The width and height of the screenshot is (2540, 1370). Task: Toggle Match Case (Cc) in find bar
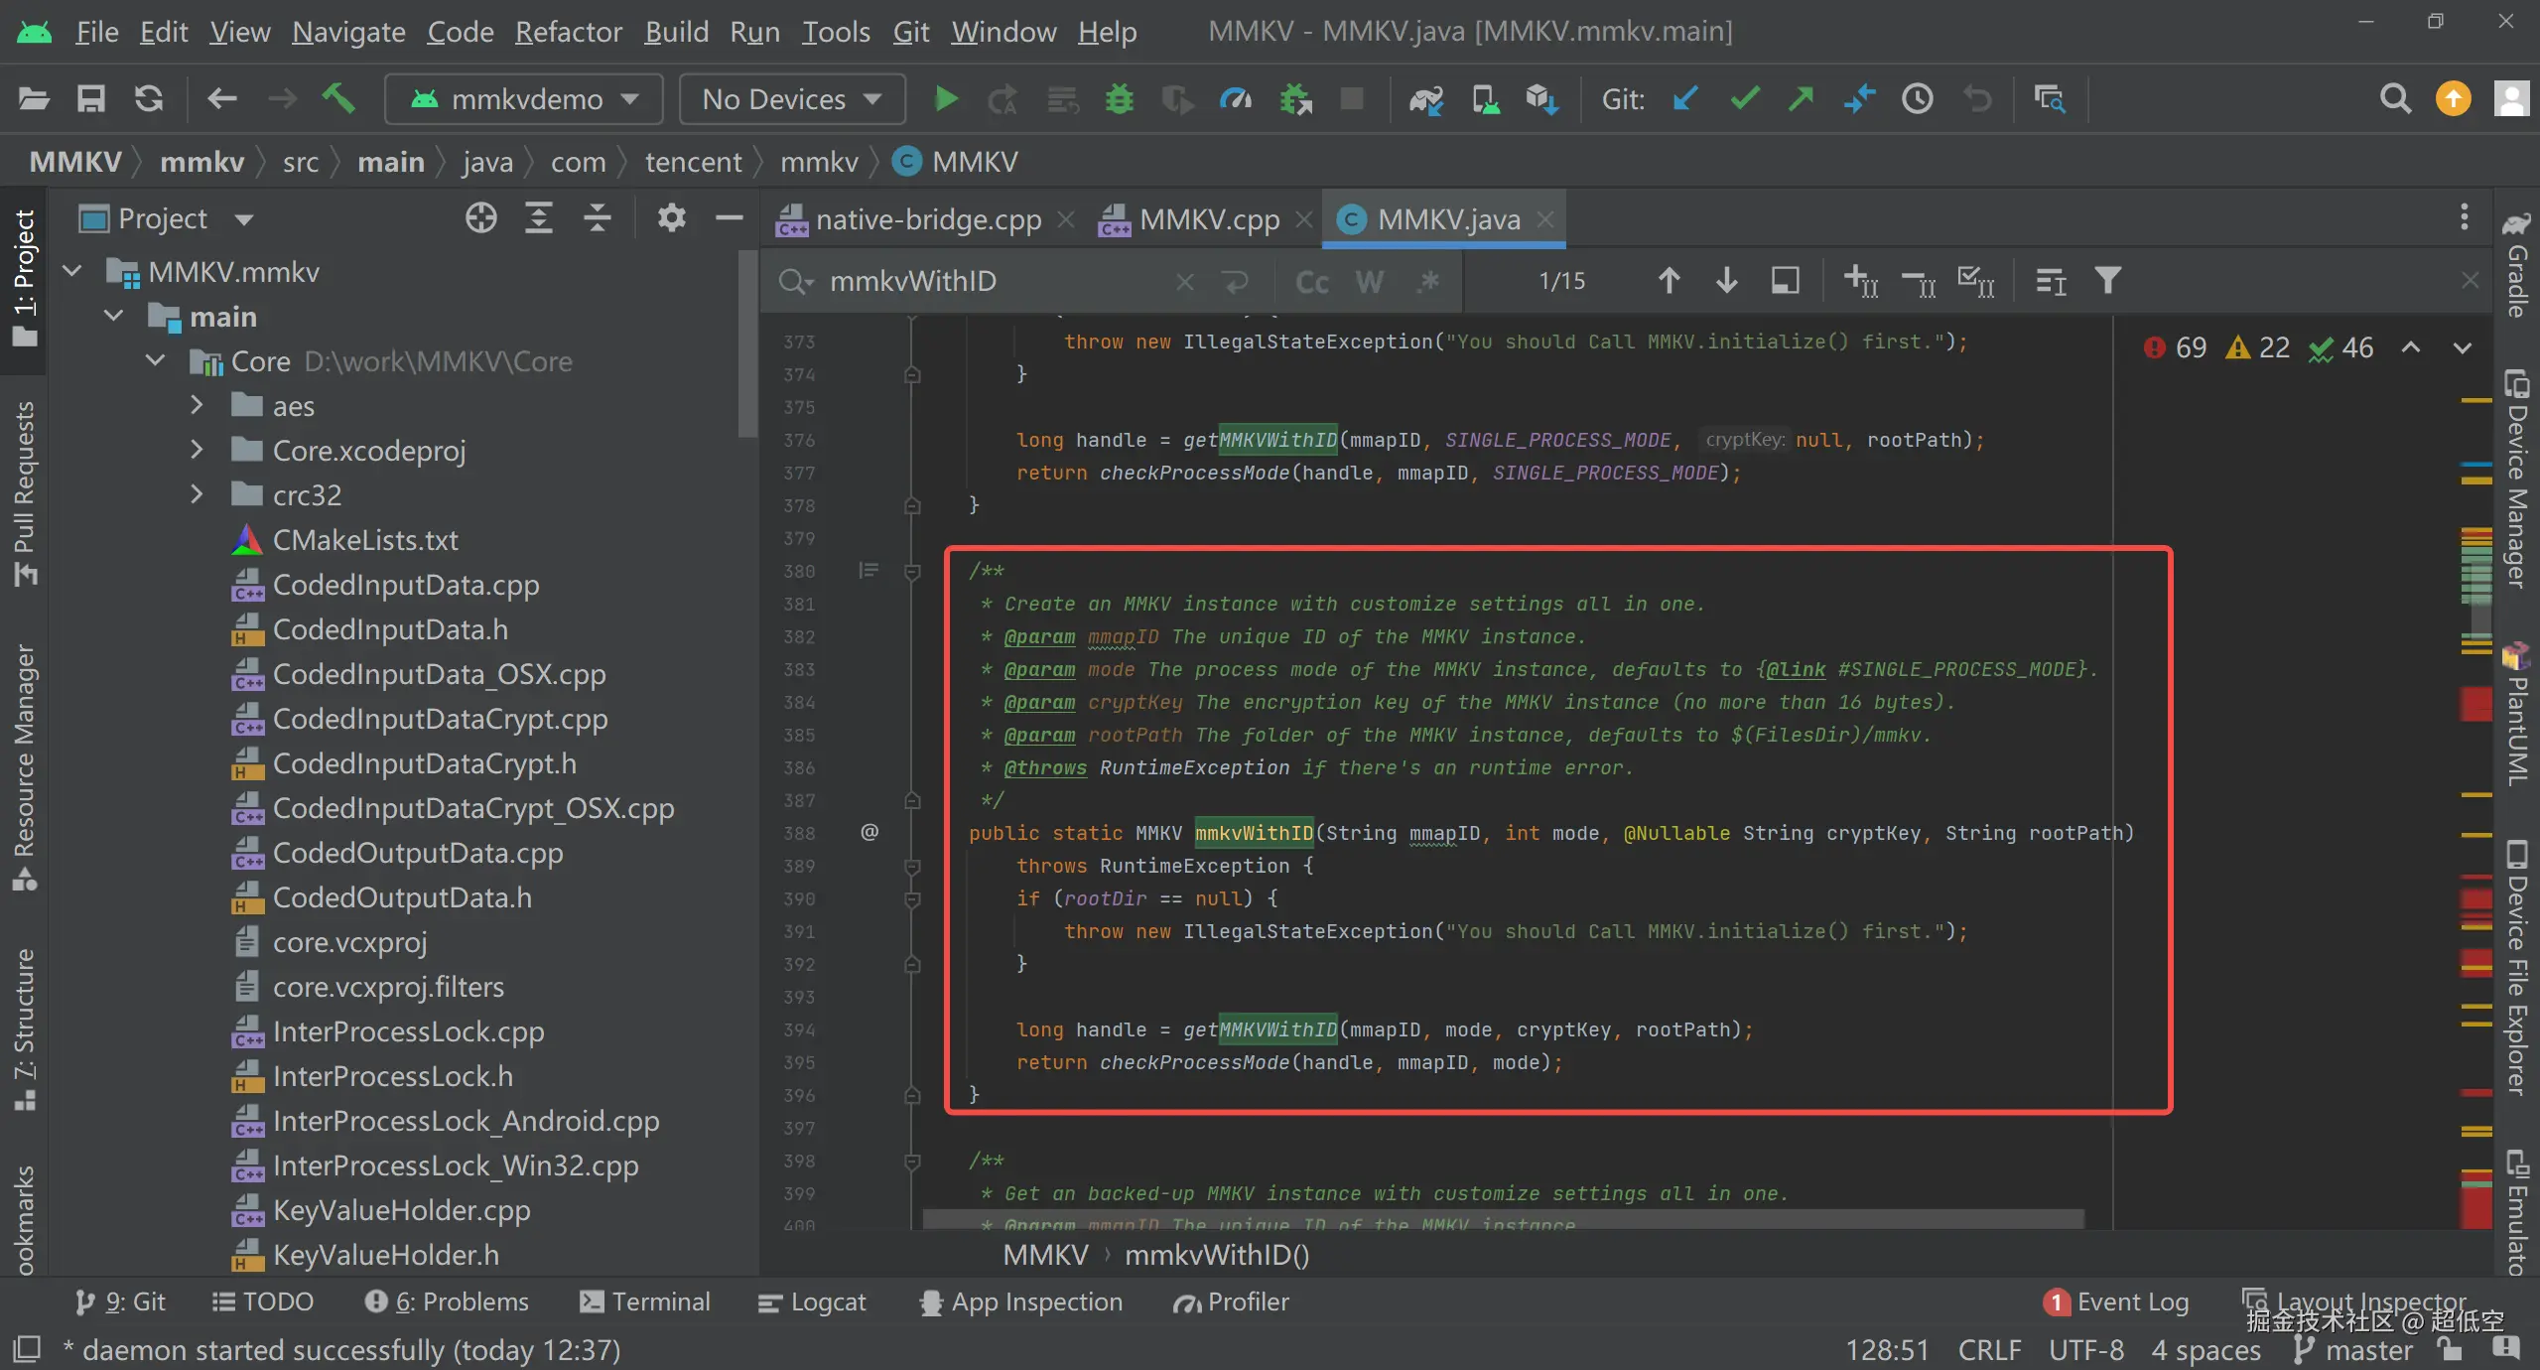(1311, 282)
